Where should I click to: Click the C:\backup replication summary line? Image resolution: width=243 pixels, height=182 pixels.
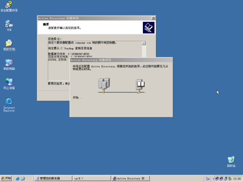click(x=70, y=48)
